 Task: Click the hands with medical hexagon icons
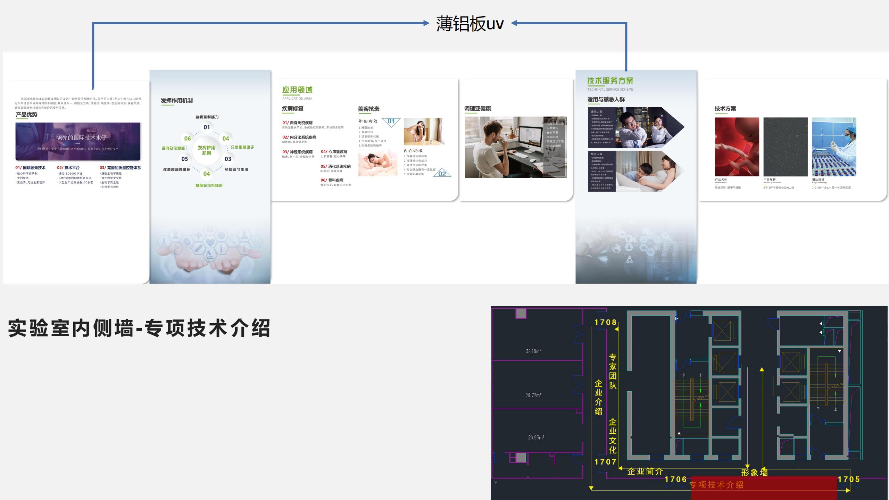pyautogui.click(x=209, y=250)
